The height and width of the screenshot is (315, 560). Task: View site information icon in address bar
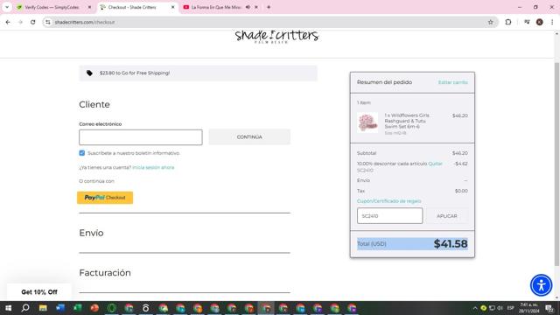point(48,22)
